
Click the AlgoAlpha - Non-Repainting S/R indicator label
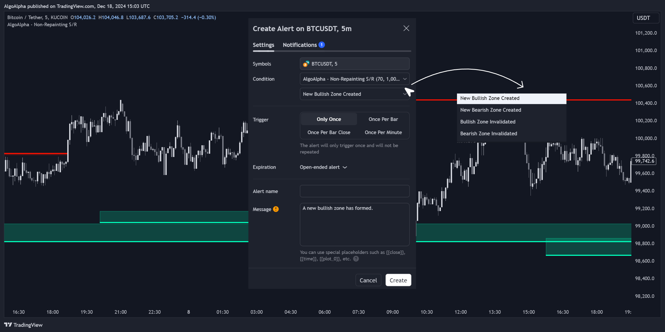pyautogui.click(x=42, y=25)
